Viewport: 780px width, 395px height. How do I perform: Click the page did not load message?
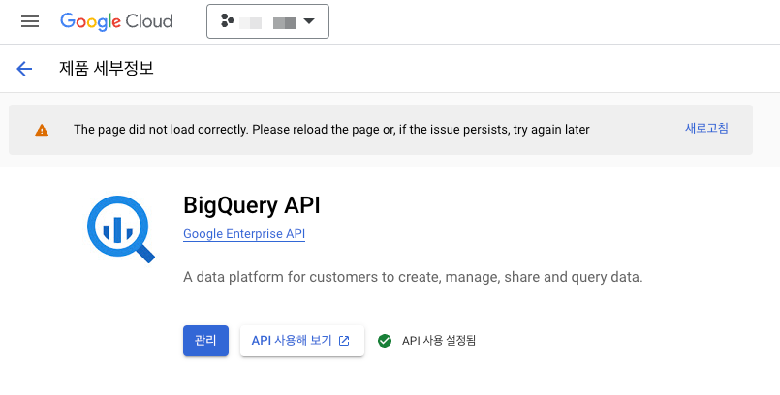(x=331, y=130)
